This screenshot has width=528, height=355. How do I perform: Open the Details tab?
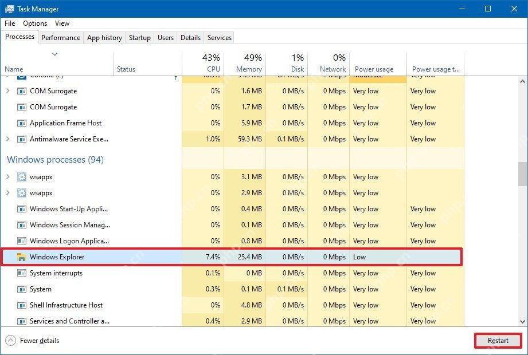[x=190, y=38]
